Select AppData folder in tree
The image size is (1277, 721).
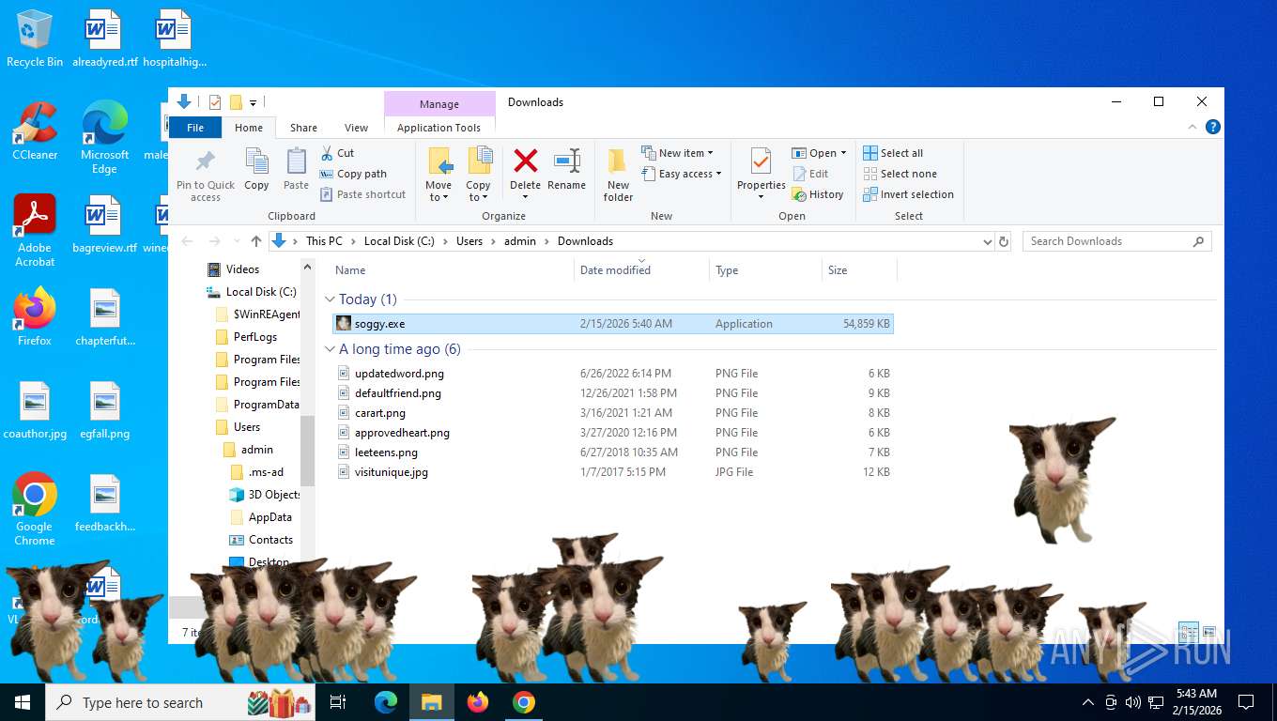tap(261, 517)
